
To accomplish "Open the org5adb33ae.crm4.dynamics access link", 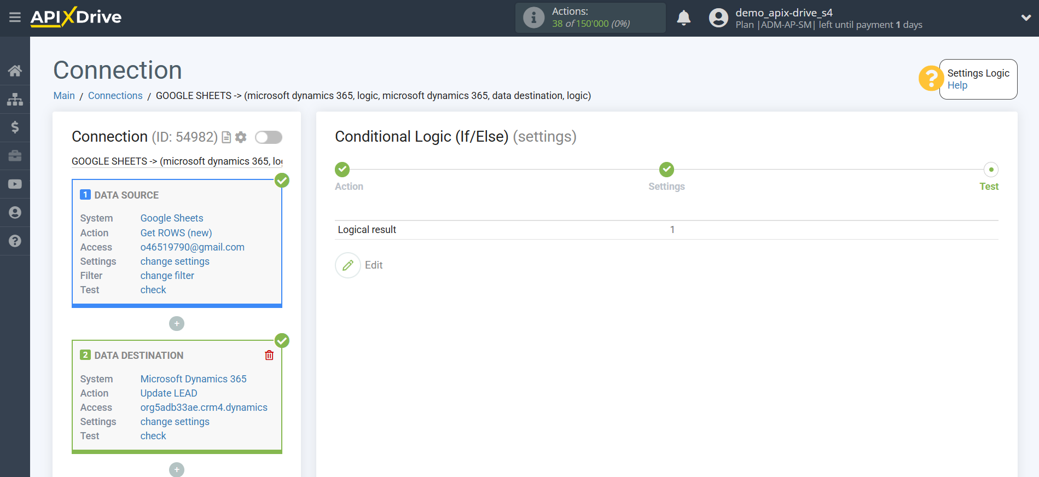I will (204, 408).
